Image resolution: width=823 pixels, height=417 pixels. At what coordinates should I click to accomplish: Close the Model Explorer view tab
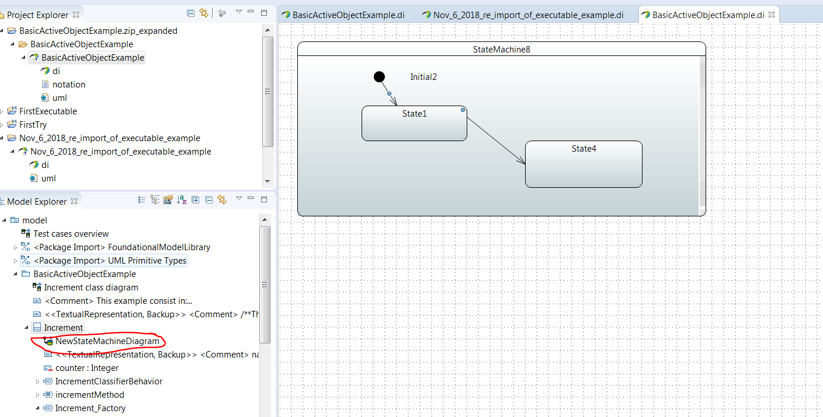tap(74, 201)
